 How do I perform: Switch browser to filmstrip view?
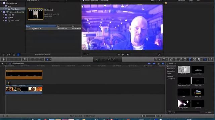coord(14,55)
